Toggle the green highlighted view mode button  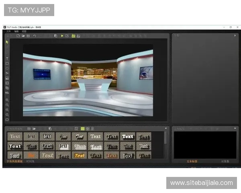click(83, 129)
